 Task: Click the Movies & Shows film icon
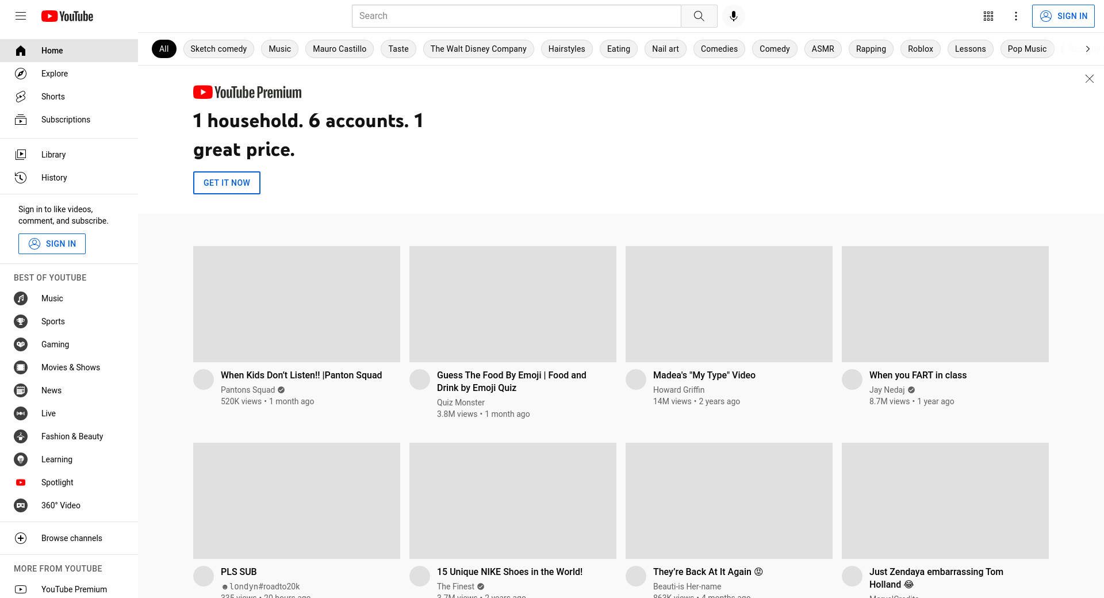[21, 367]
